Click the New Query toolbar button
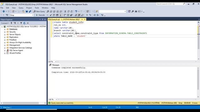Screen dimensions: 200x112 39,12
